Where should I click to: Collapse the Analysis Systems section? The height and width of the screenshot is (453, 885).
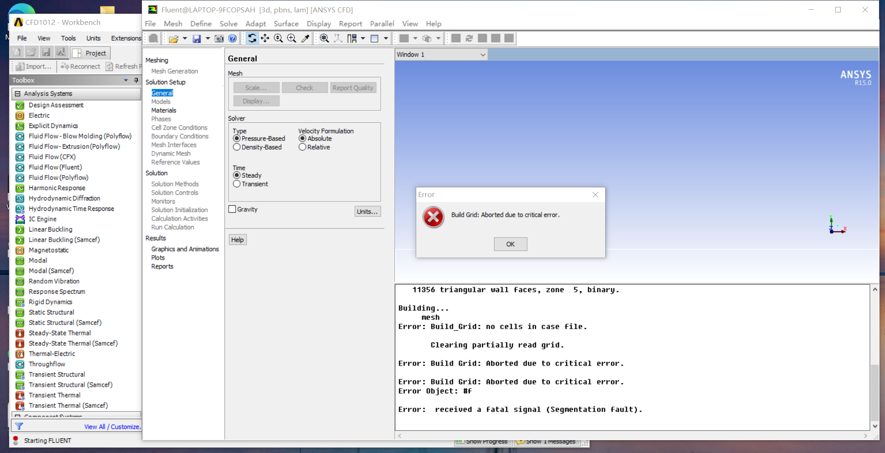tap(18, 94)
